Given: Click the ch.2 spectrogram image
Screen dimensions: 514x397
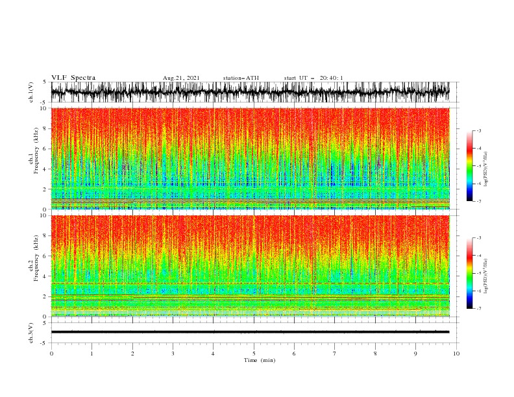Looking at the screenshot, I should click(250, 266).
